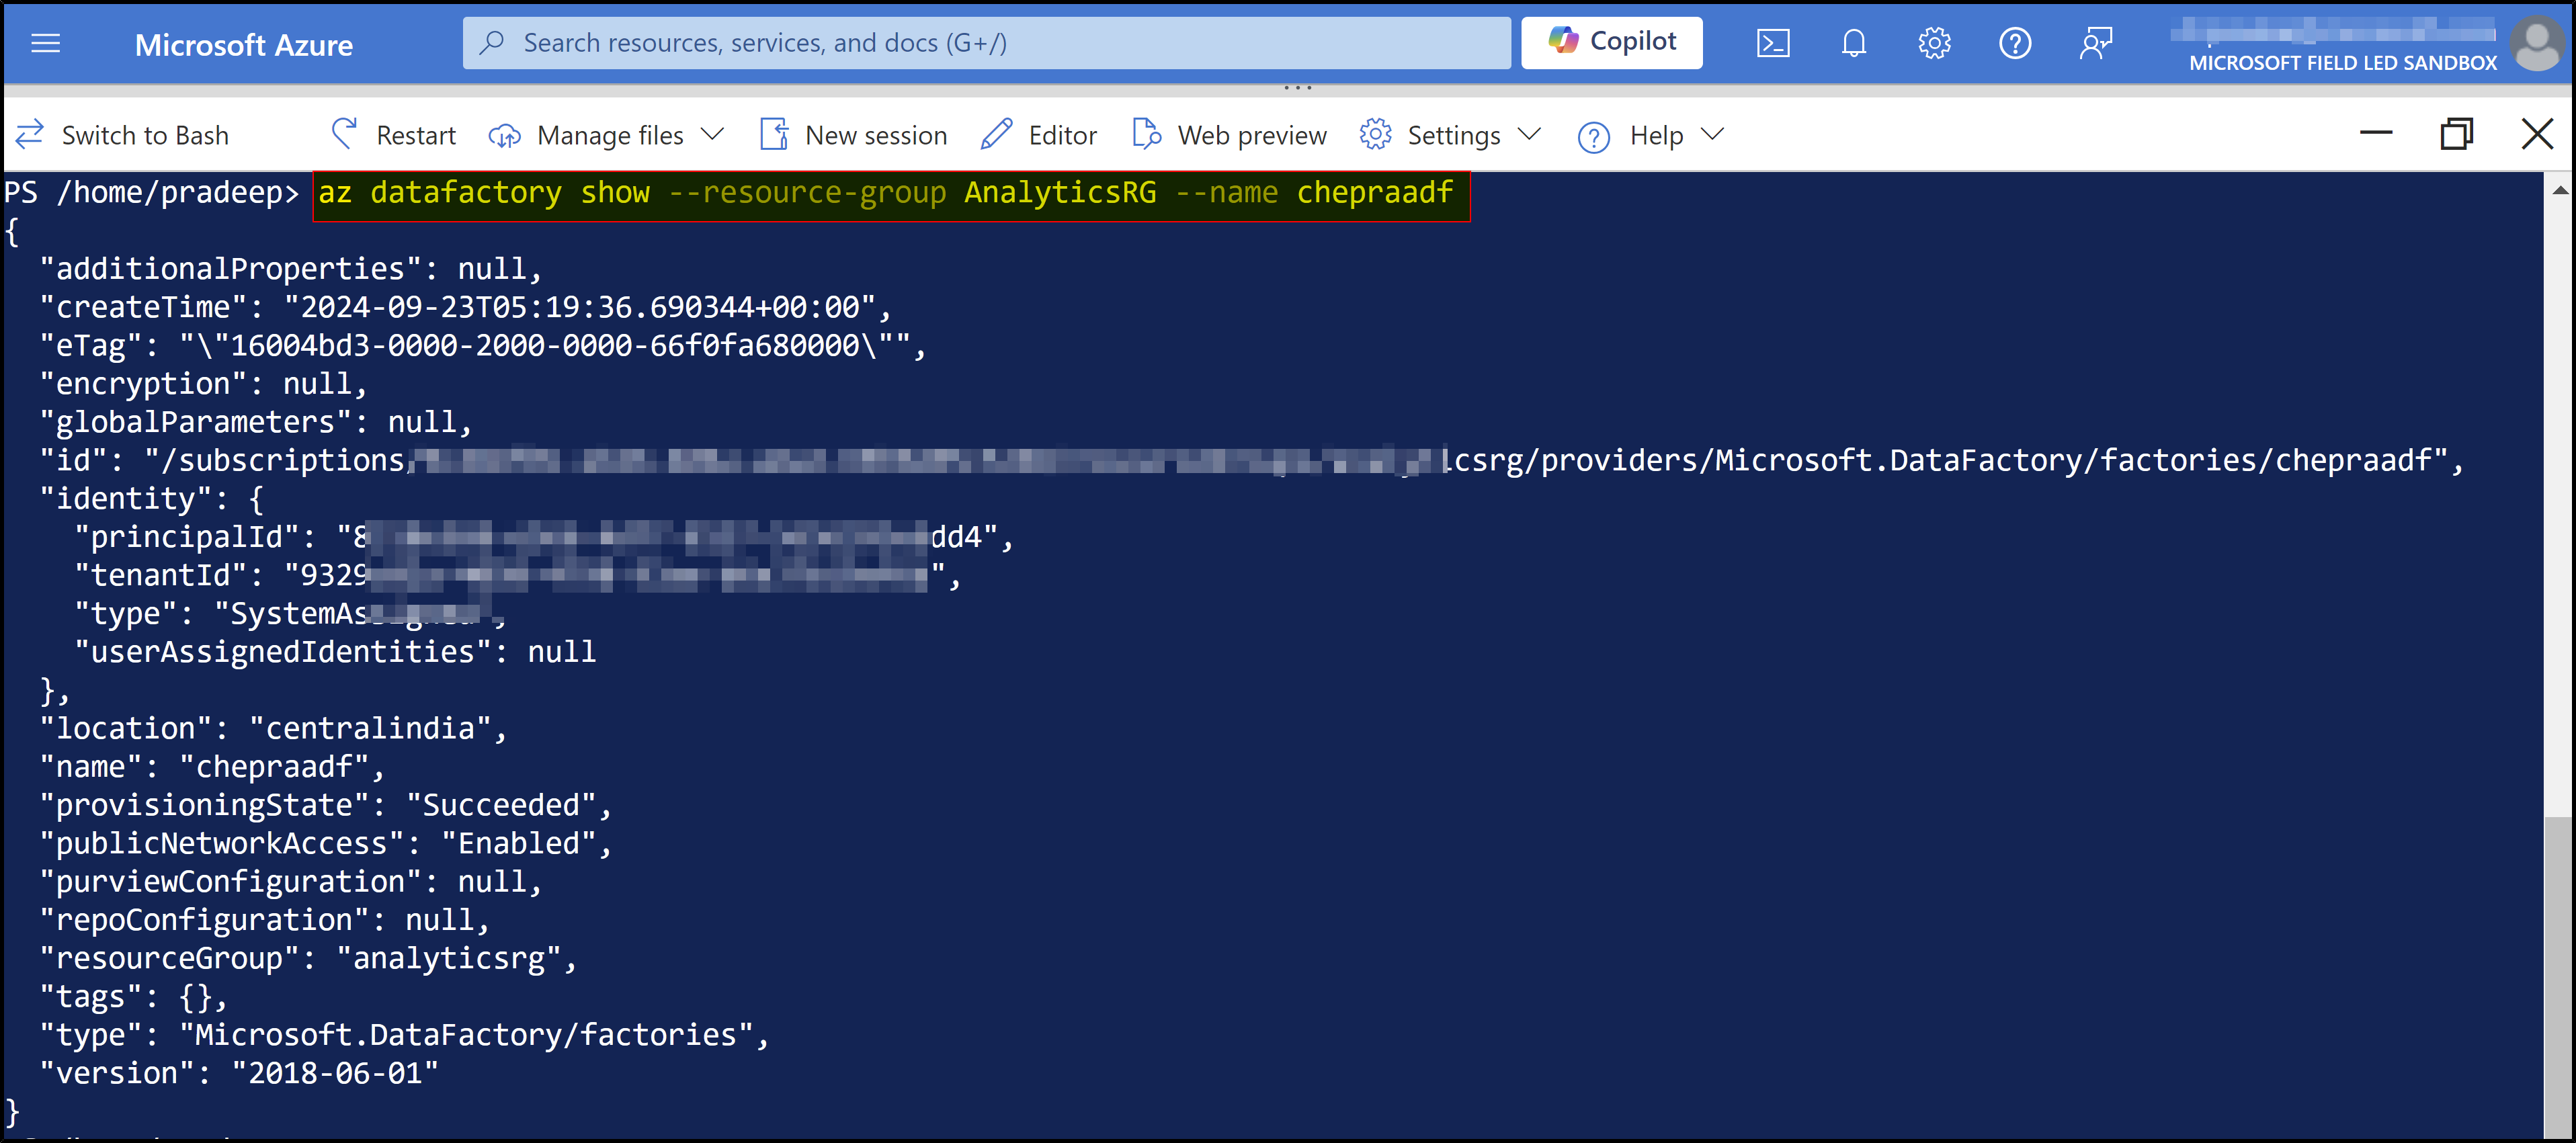Click the New session page icon
Viewport: 2576px width, 1143px height.
pyautogui.click(x=774, y=134)
